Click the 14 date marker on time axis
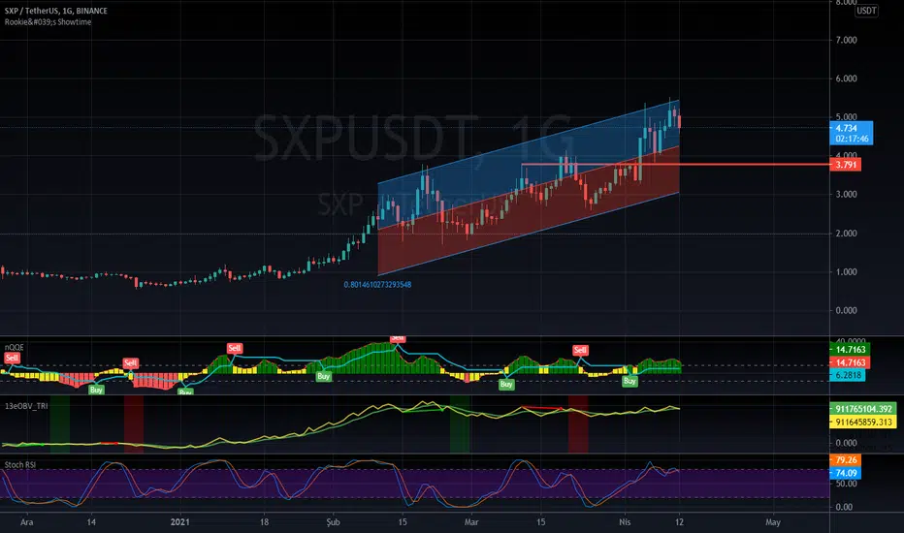This screenshot has width=904, height=533. pos(91,522)
